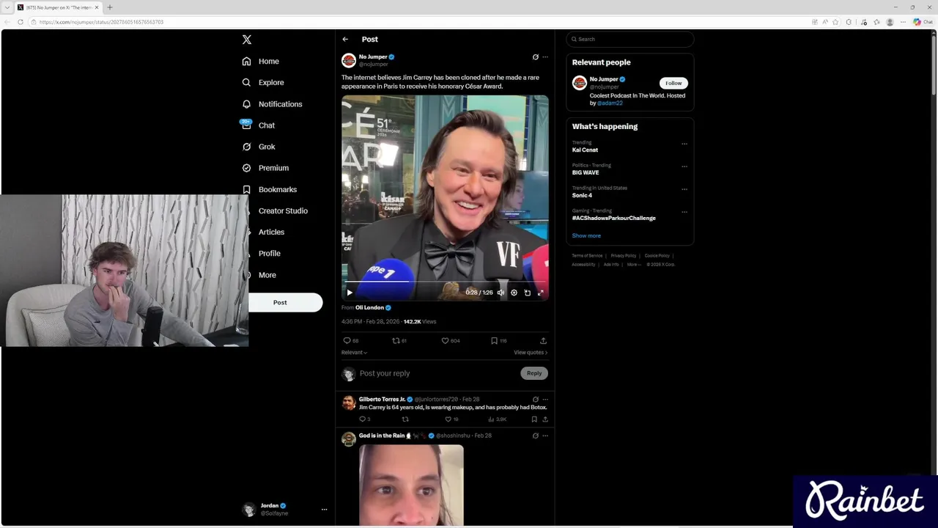Expand the More sidebar menu

pos(267,275)
